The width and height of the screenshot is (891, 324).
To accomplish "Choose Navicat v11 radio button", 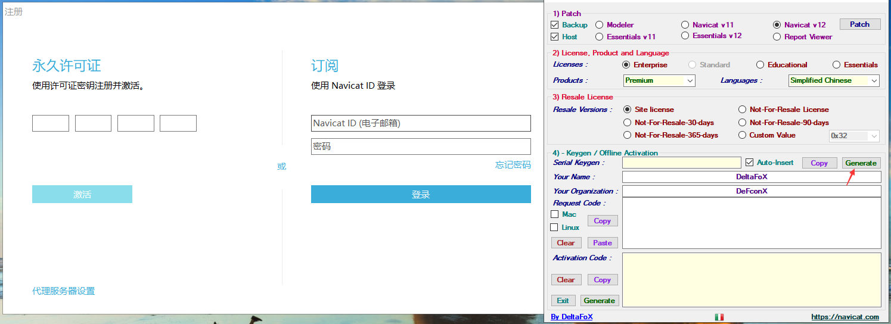I will point(686,25).
